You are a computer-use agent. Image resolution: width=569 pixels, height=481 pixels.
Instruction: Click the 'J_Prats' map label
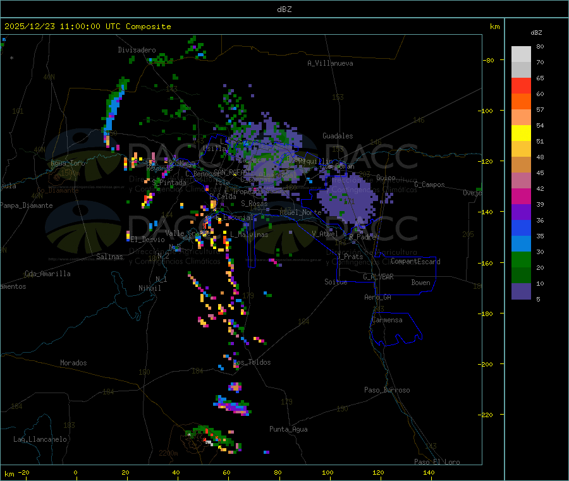click(x=350, y=257)
